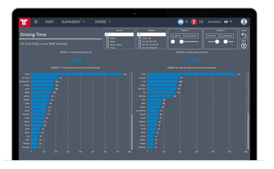Expand the MORE menu
The height and width of the screenshot is (169, 274).
(103, 22)
